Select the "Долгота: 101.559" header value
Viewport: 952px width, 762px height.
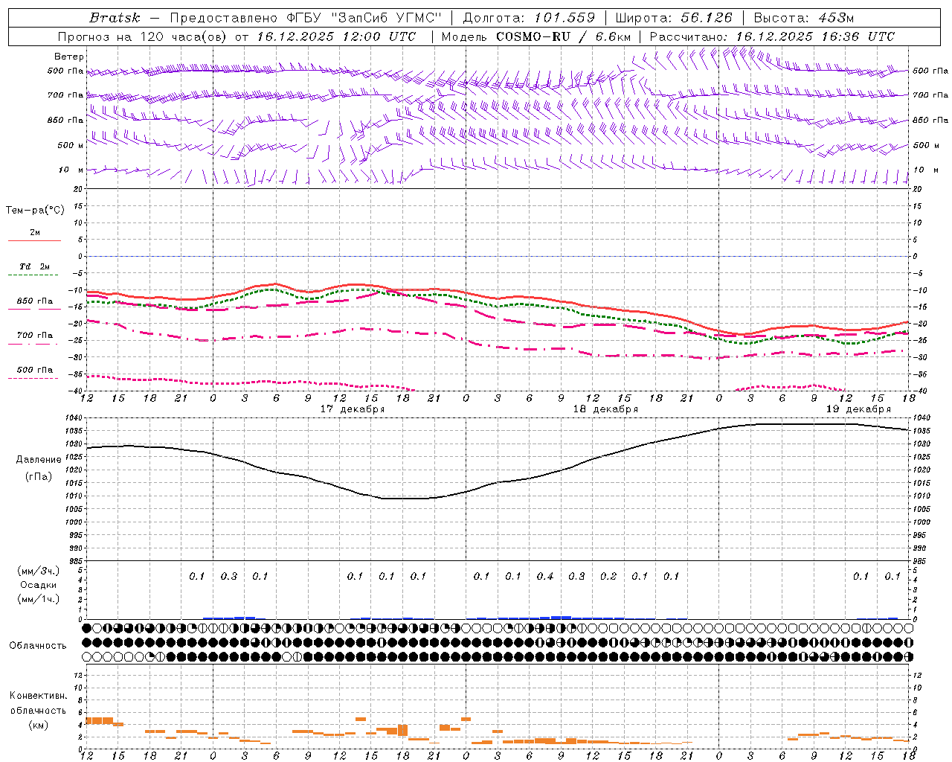pos(530,18)
